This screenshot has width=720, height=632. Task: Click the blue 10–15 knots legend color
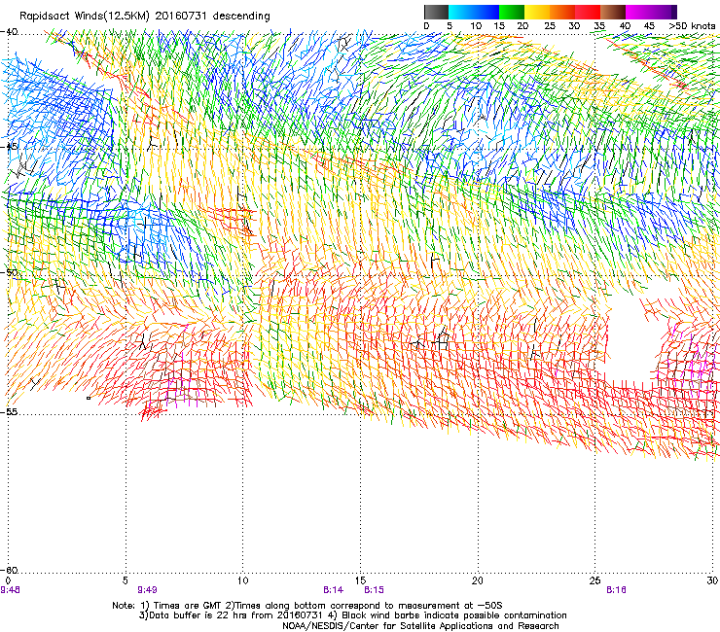pyautogui.click(x=486, y=12)
